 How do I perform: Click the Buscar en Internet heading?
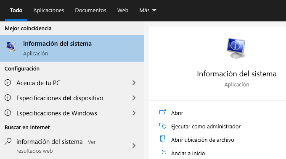pyautogui.click(x=27, y=128)
